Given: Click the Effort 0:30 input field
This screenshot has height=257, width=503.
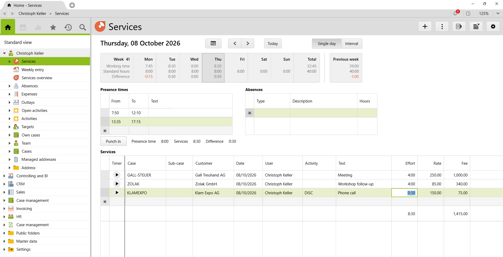Looking at the screenshot, I should [x=404, y=193].
